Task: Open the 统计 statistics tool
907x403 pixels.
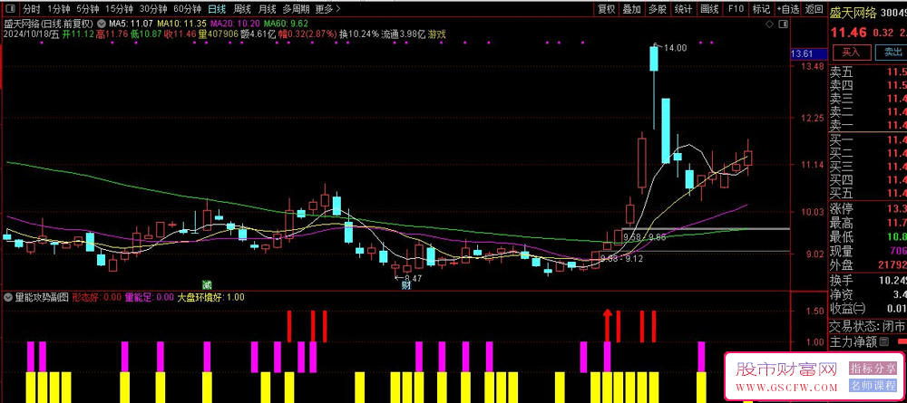Action: [683, 9]
